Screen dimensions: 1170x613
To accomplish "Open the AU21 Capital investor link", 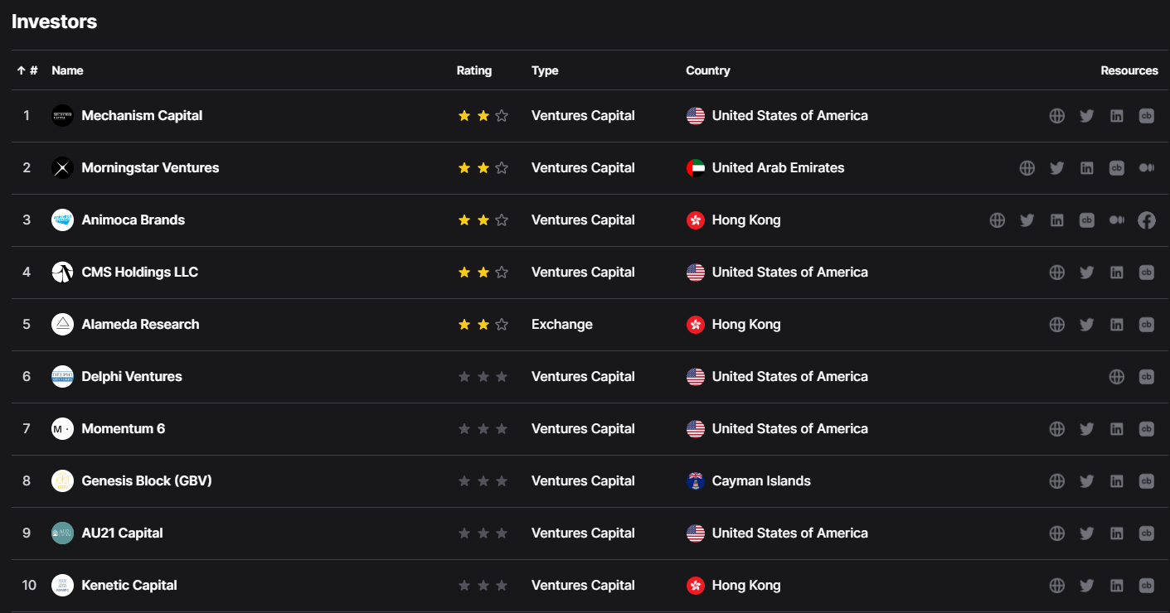I will coord(122,533).
